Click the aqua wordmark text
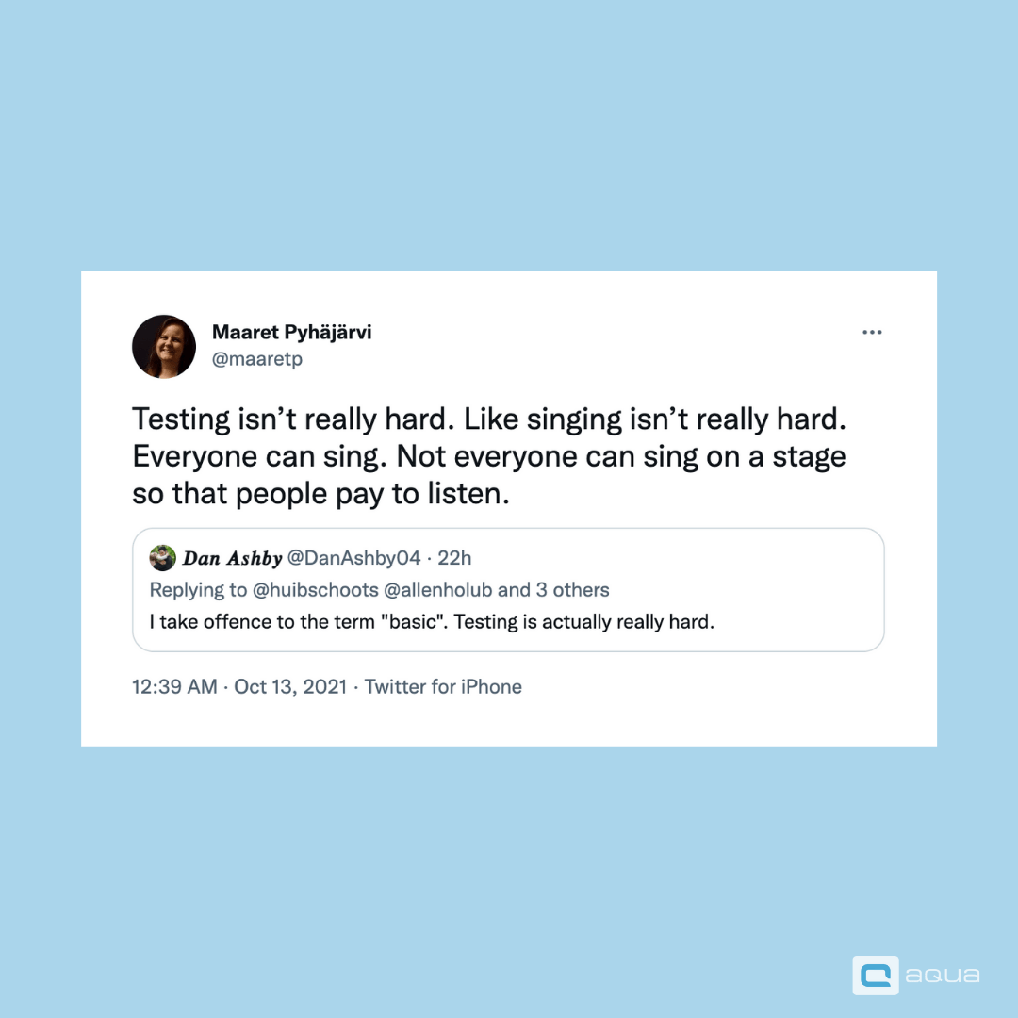1018x1018 pixels. 942,976
